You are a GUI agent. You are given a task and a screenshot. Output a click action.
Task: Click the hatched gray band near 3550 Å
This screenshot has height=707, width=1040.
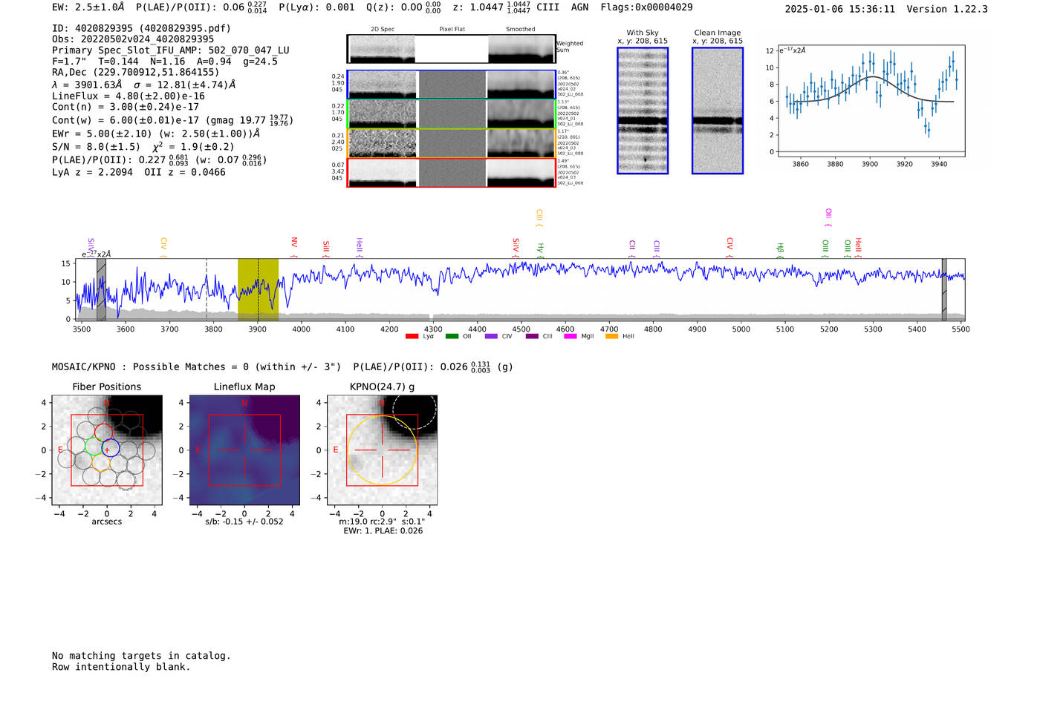101,290
